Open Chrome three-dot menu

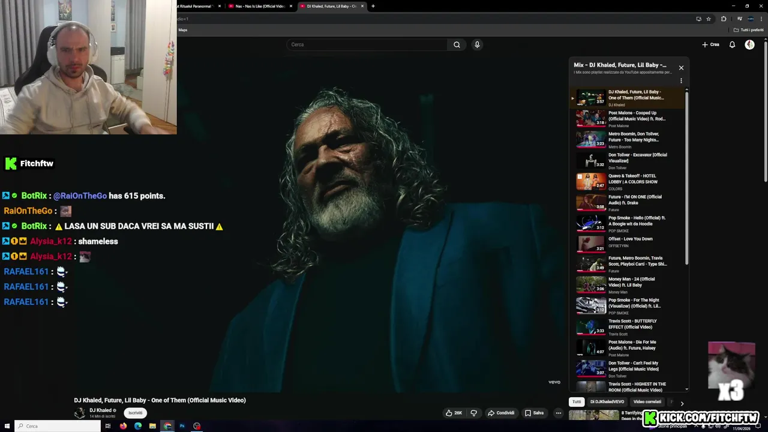(762, 19)
